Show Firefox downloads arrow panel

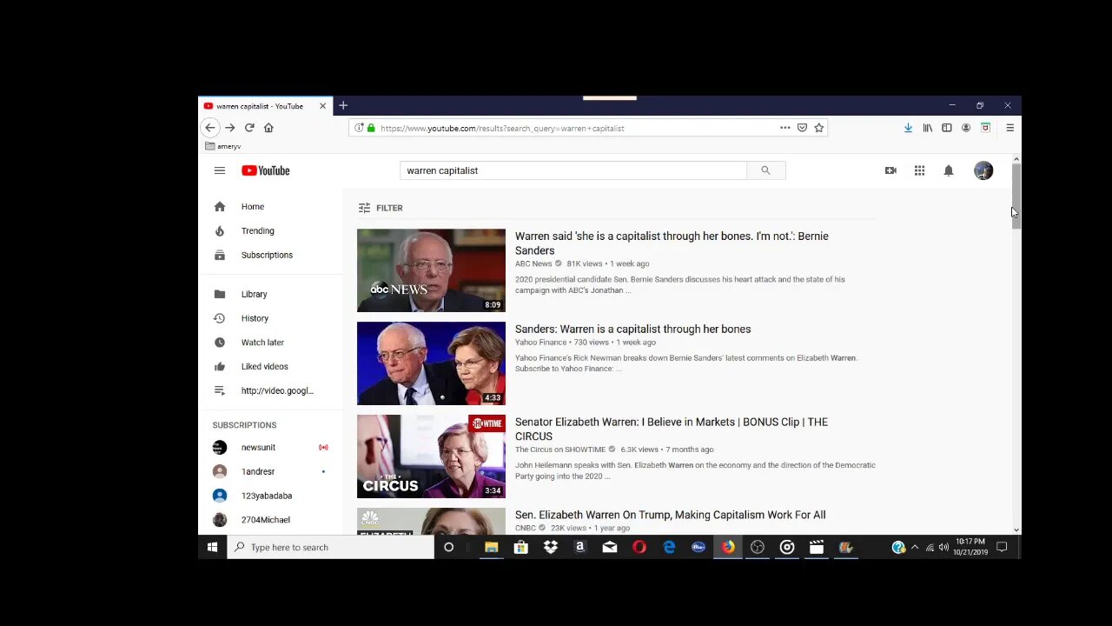[x=908, y=128]
